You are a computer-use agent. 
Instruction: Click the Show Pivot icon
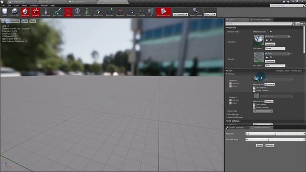[x=98, y=12]
